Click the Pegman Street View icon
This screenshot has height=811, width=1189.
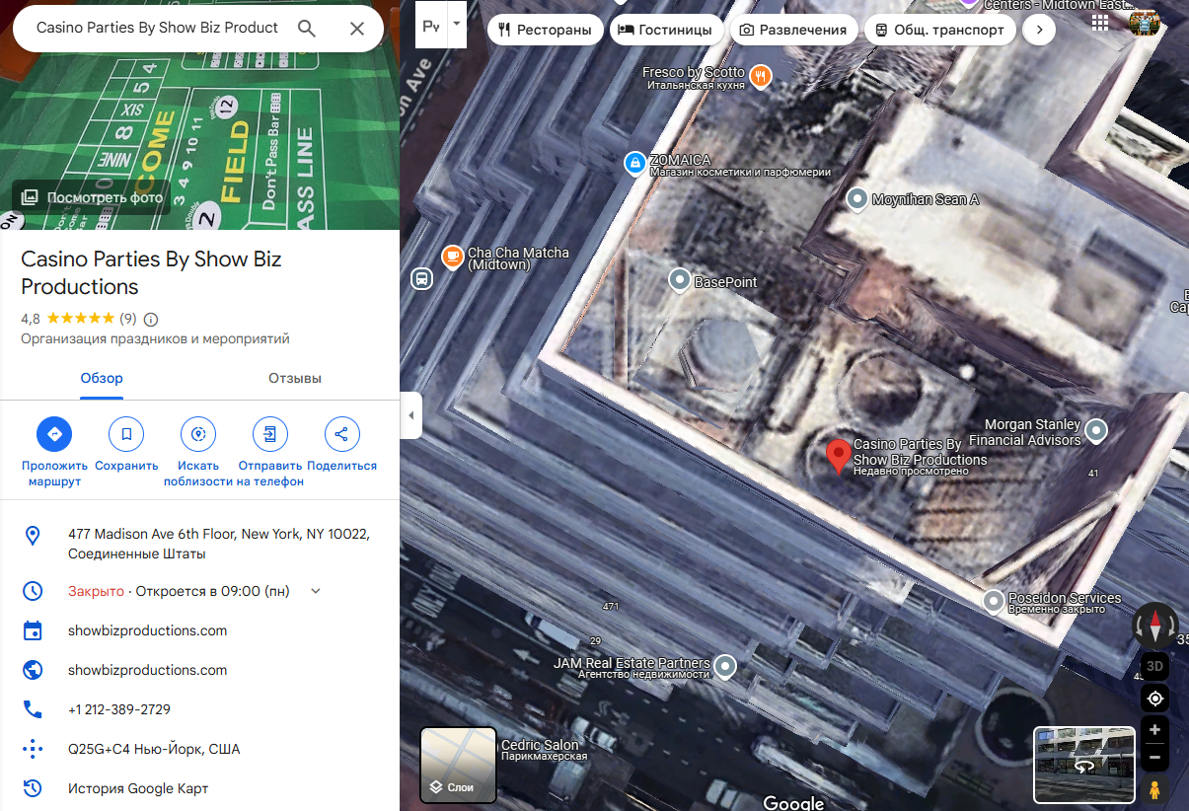point(1154,789)
